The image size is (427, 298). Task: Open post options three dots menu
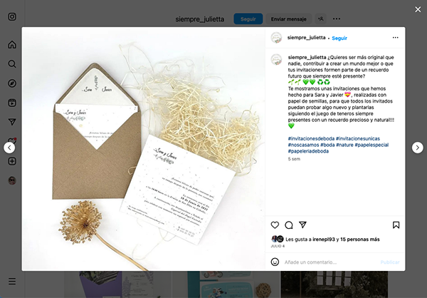coord(396,38)
